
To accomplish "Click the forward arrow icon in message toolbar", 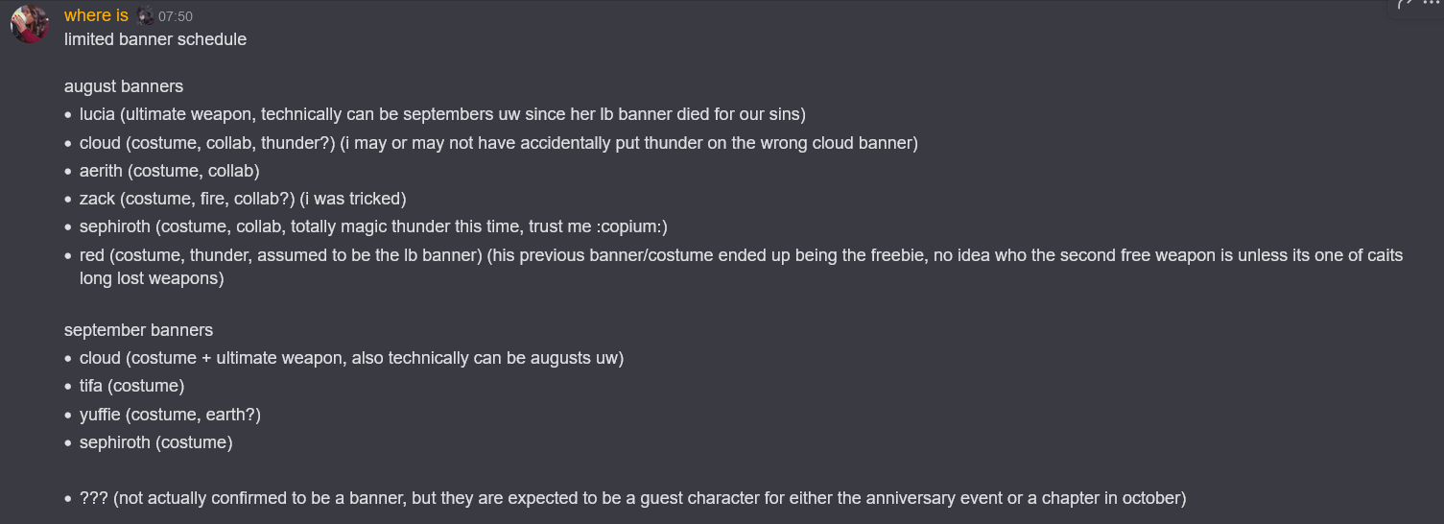I will coord(1406,4).
